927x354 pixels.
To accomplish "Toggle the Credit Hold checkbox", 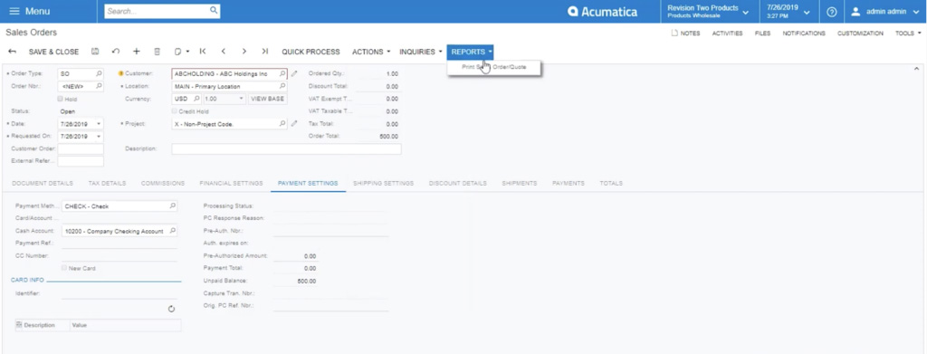I will point(175,111).
